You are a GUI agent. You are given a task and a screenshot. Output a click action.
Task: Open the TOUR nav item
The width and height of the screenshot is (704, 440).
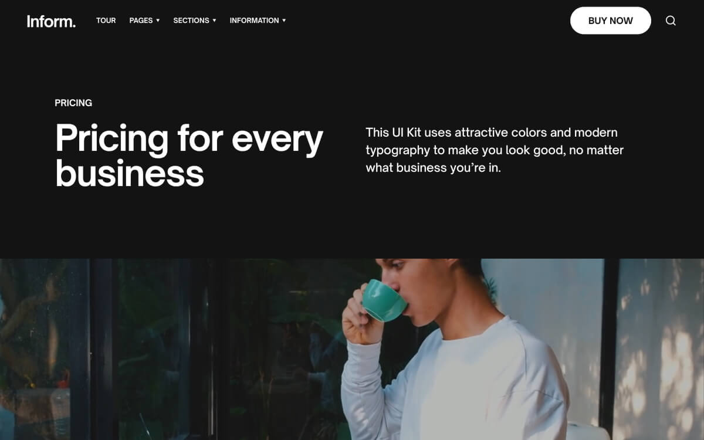[x=106, y=21]
